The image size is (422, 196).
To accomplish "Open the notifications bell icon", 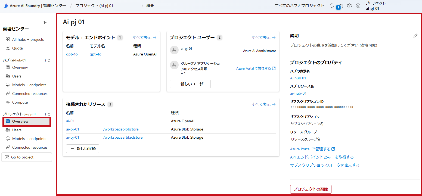I will 331,6.
